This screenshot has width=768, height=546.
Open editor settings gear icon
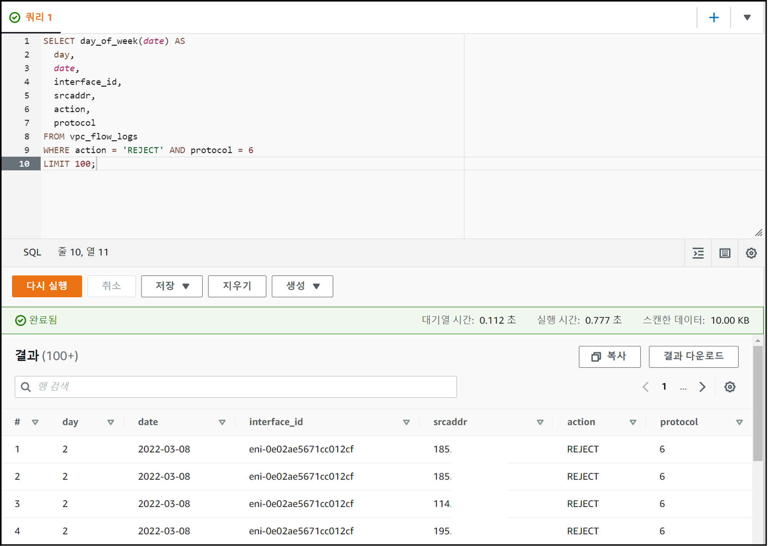(x=751, y=253)
